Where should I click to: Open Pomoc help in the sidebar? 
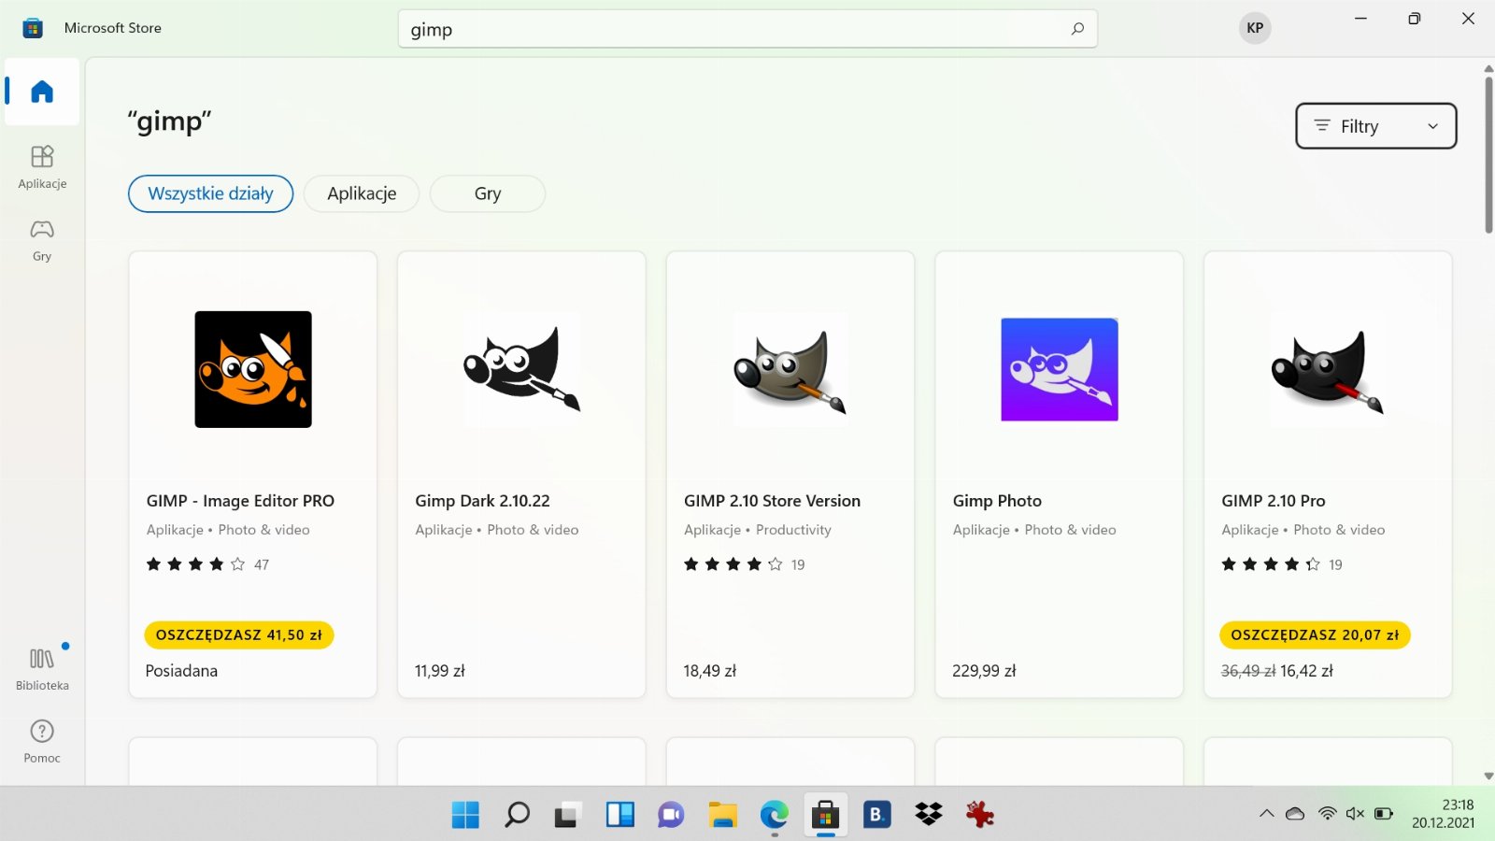coord(42,742)
